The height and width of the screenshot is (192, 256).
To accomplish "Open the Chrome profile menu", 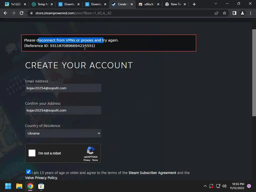I will 242,13.
